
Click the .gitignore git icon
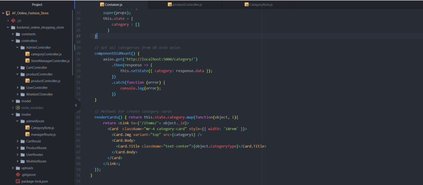tap(18, 175)
